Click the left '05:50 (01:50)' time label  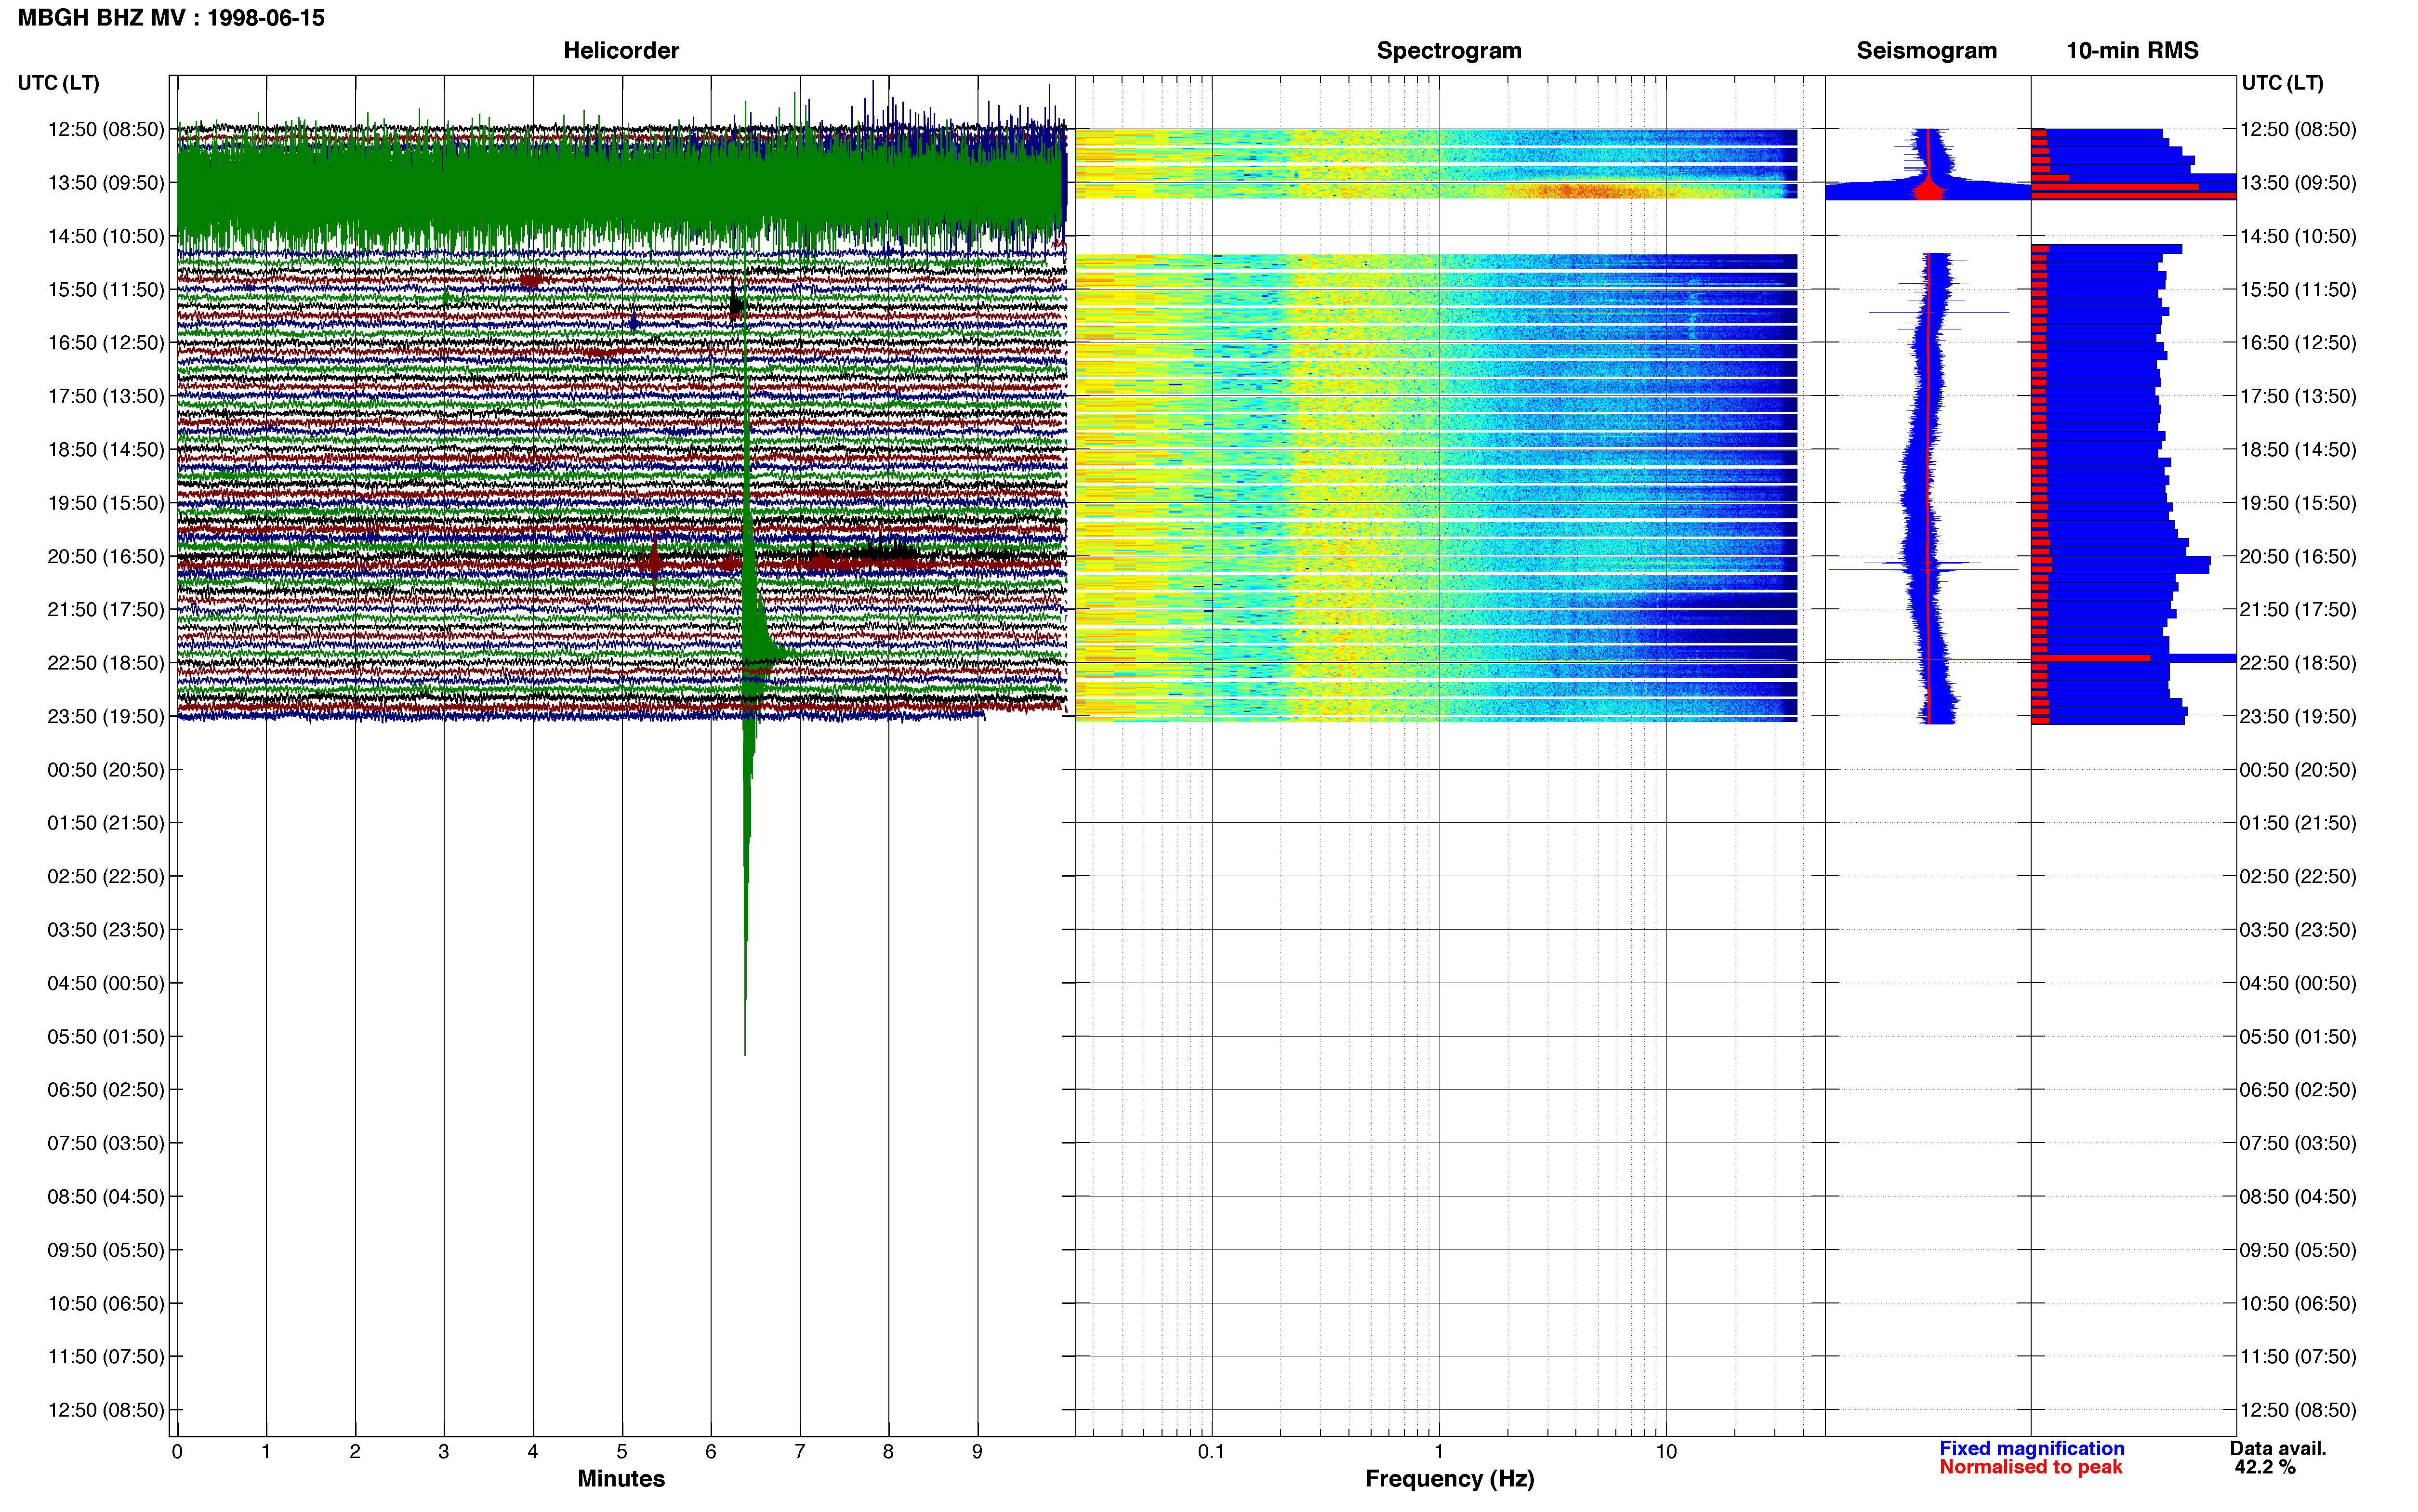(106, 1036)
